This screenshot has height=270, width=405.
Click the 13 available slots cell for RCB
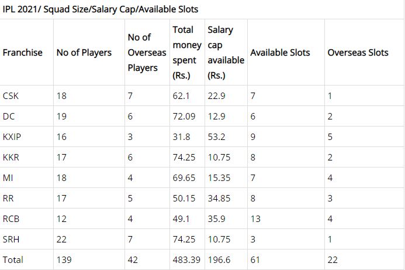point(255,218)
